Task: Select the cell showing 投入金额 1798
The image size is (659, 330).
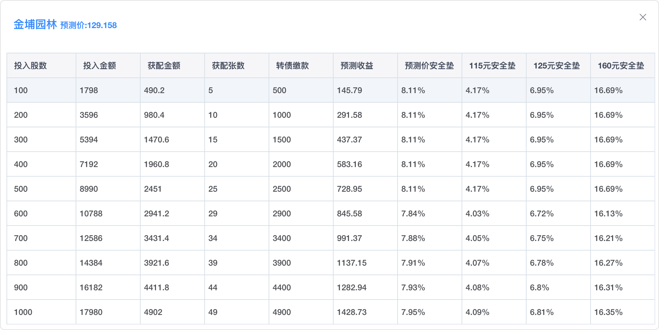Action: pyautogui.click(x=89, y=90)
